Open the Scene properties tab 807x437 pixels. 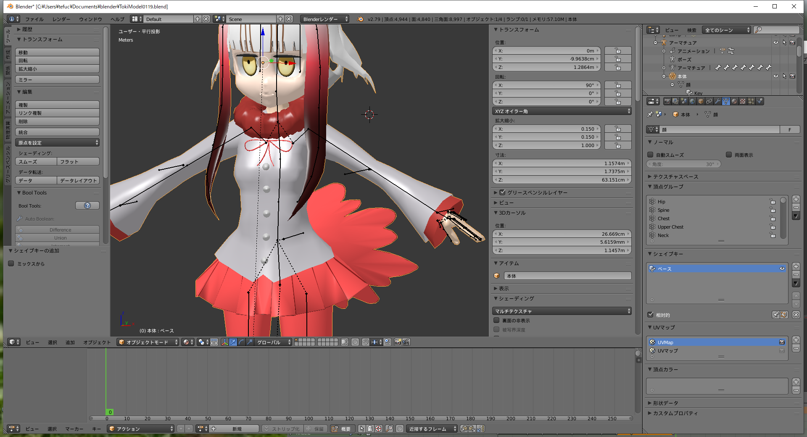(684, 101)
